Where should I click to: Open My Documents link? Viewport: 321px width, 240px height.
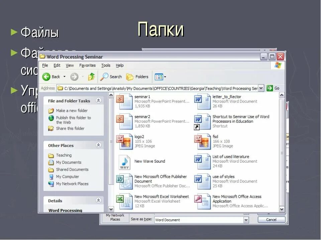click(x=69, y=162)
